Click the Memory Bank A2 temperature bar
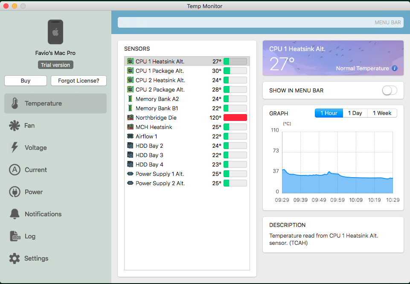Image resolution: width=410 pixels, height=284 pixels. click(x=236, y=99)
